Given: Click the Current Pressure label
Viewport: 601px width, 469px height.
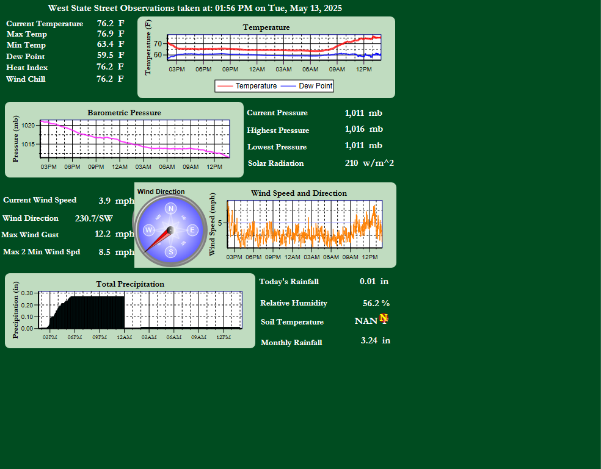Looking at the screenshot, I should 277,113.
